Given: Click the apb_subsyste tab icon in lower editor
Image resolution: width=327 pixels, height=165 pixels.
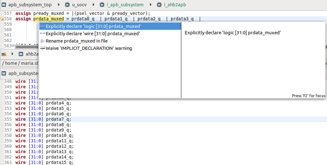Looking at the screenshot, I should click(4, 73).
